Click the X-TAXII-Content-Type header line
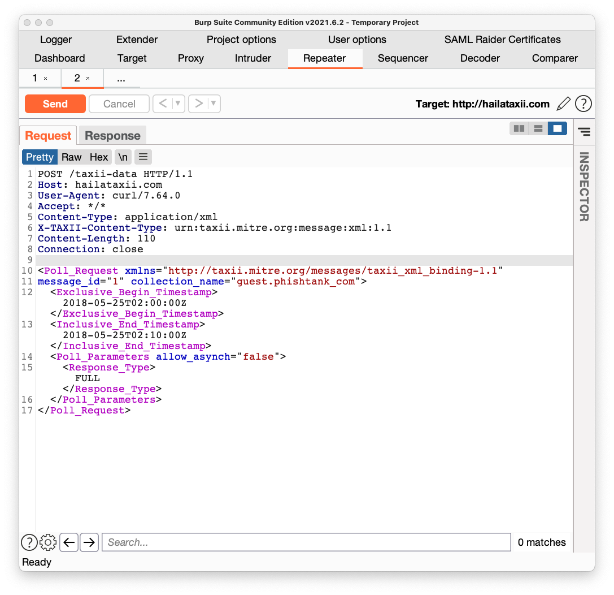Image resolution: width=614 pixels, height=595 pixels. click(215, 228)
